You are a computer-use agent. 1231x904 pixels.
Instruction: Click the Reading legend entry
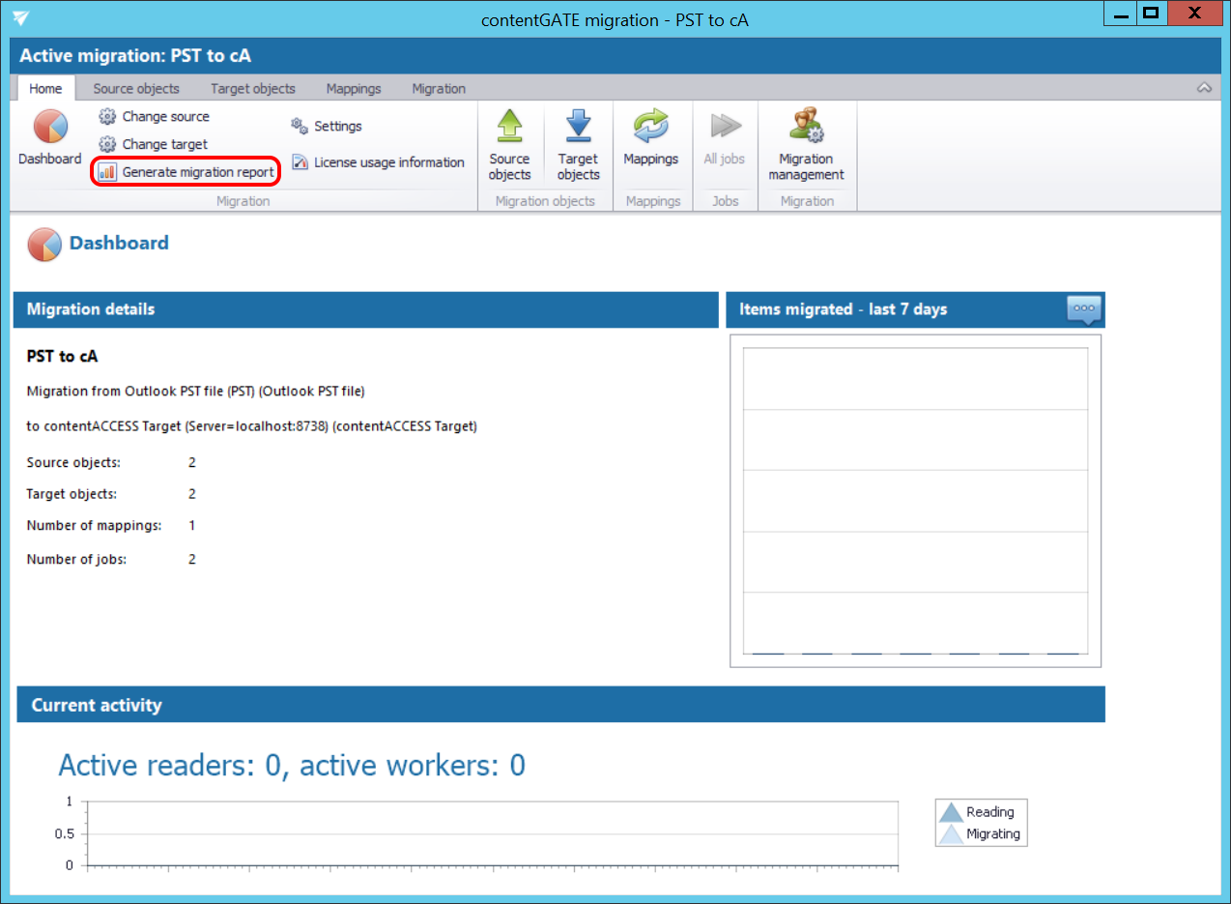coord(980,812)
